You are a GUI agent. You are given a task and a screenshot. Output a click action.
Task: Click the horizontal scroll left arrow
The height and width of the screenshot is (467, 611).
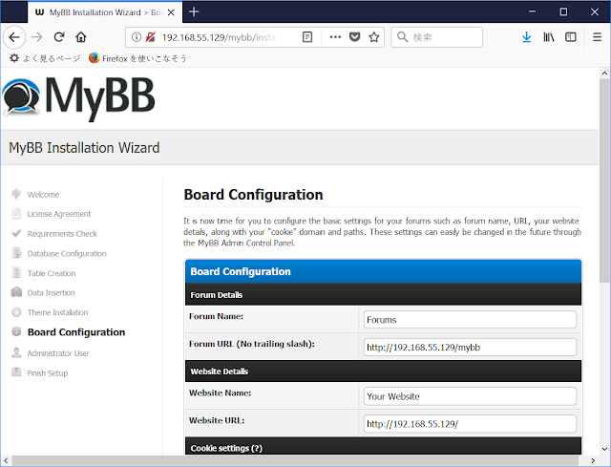(x=6, y=460)
